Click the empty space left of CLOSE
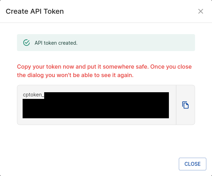 tap(106, 164)
